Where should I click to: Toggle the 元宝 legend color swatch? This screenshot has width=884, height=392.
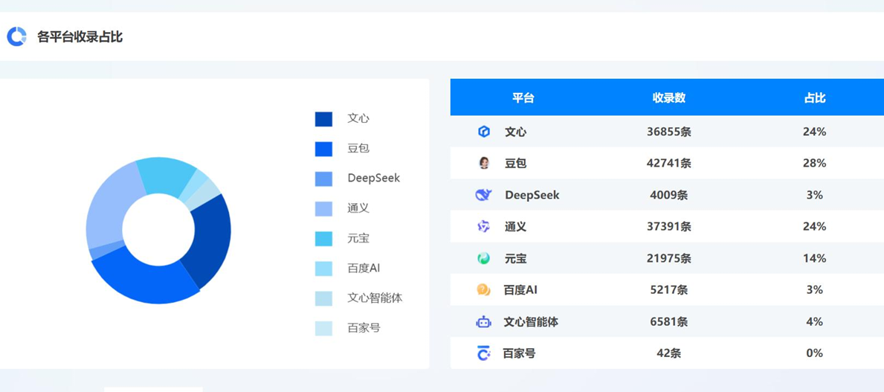tap(323, 239)
